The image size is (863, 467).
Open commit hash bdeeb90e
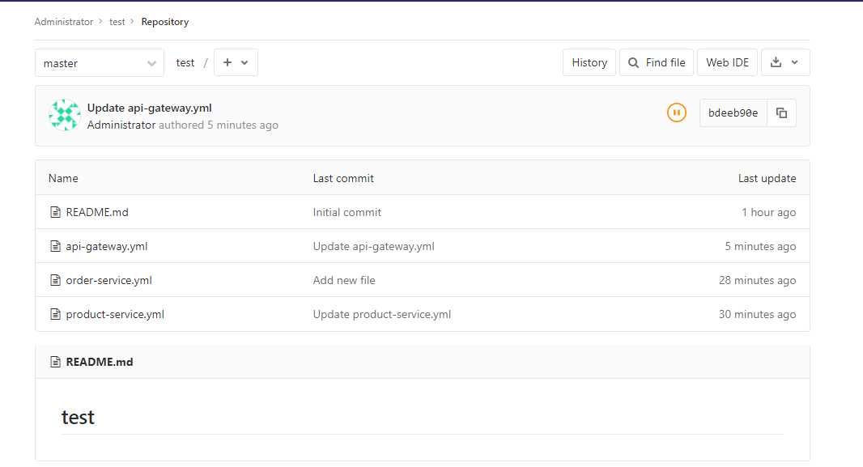pyautogui.click(x=733, y=113)
